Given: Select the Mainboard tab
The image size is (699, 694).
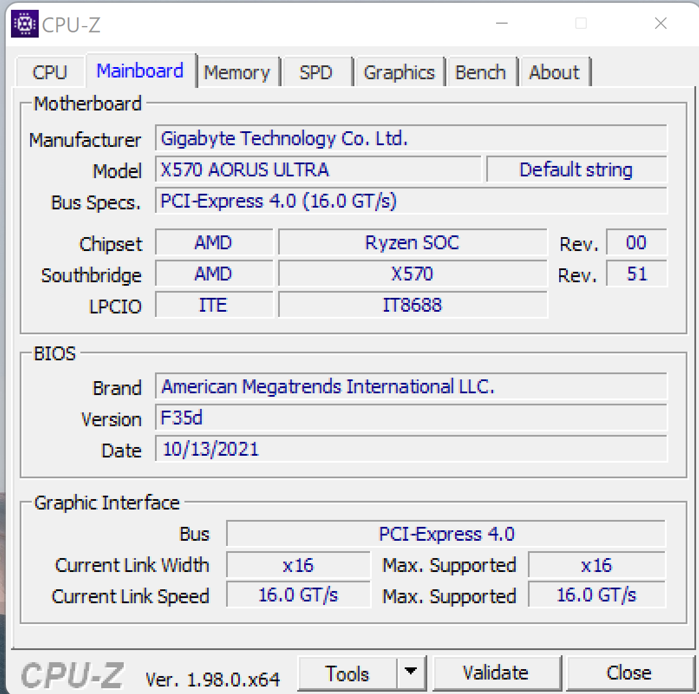Looking at the screenshot, I should [x=140, y=71].
